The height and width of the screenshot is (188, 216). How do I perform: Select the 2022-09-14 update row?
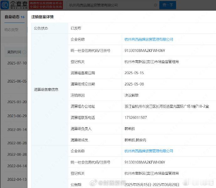[17, 130]
